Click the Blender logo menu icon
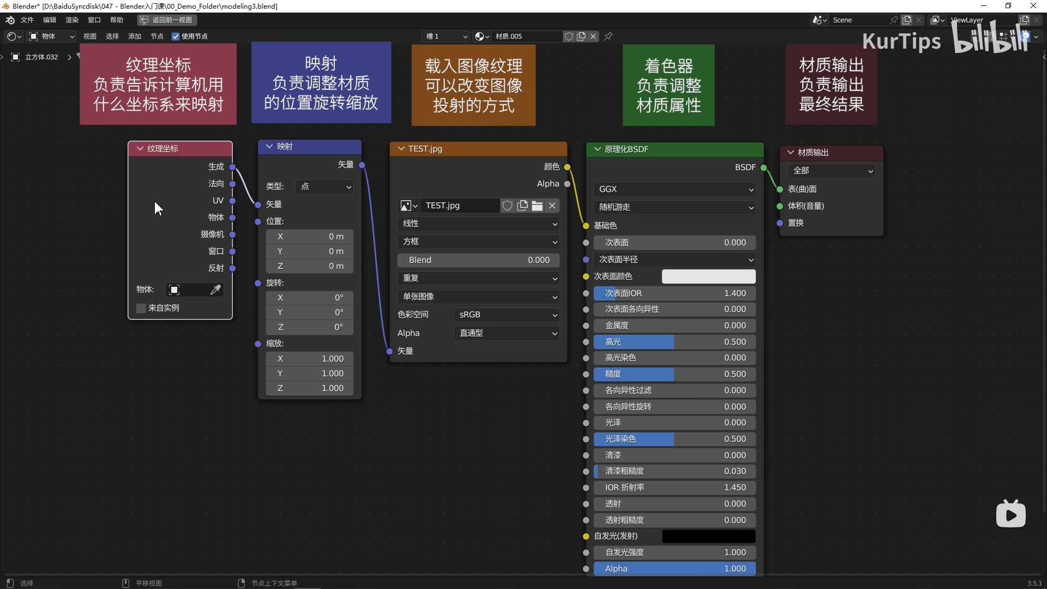 click(x=10, y=20)
